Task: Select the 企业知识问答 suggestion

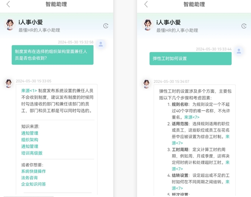Action: tap(33, 184)
